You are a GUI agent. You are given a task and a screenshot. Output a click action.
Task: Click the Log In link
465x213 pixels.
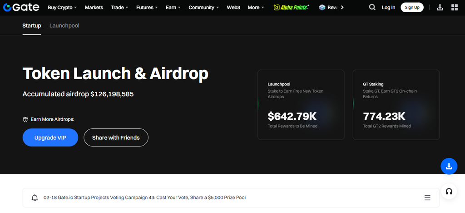click(x=389, y=7)
